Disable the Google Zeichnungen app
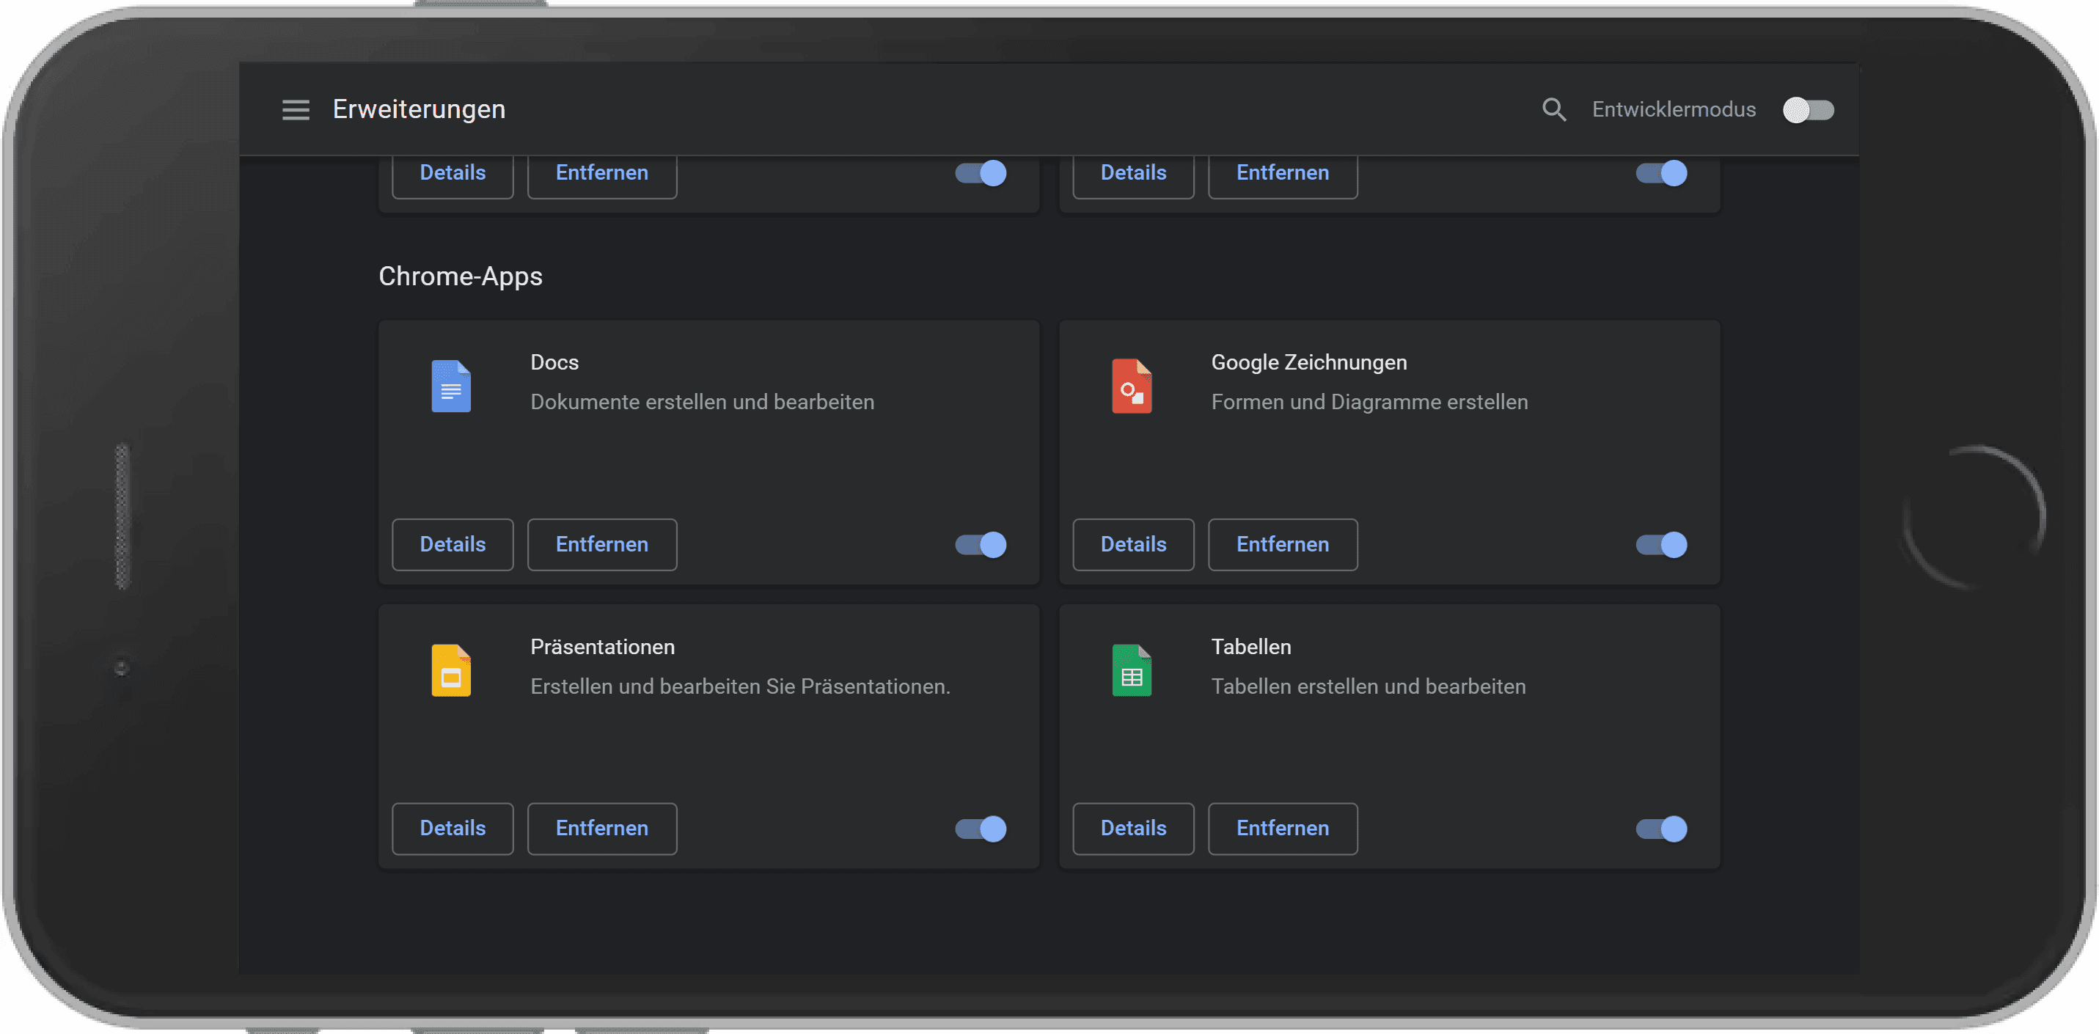2099x1034 pixels. point(1660,544)
